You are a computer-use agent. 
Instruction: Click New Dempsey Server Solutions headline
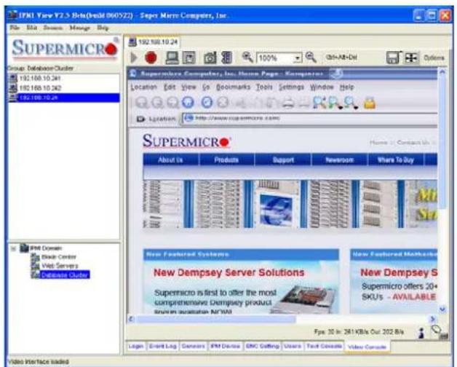click(x=228, y=272)
